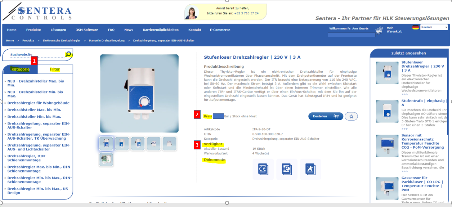Click the Bestellen order button
452x207 pixels.
pos(326,116)
